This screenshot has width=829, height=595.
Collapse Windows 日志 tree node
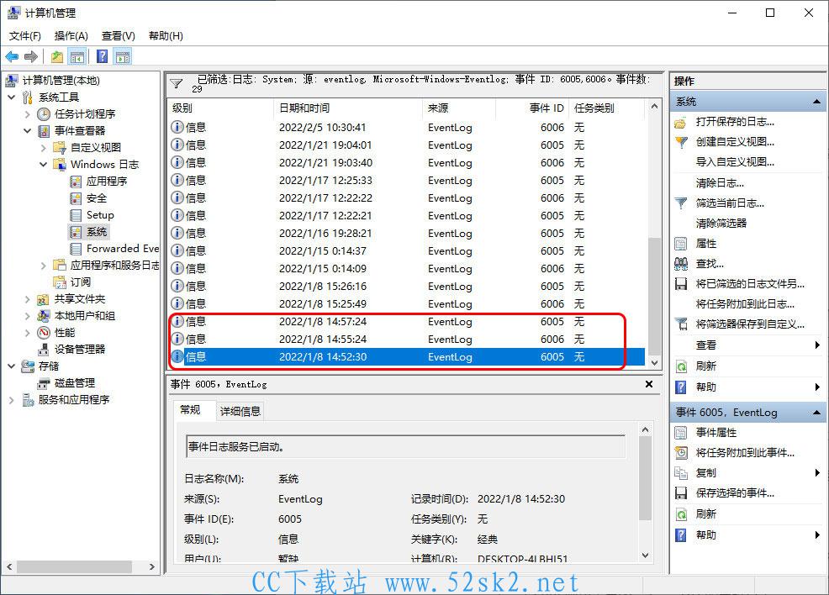coord(44,165)
